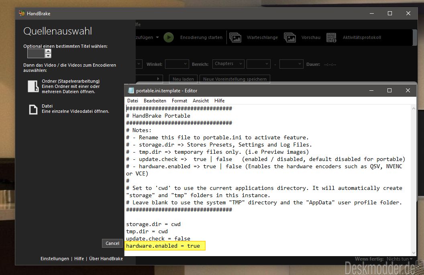Click the Ordner (Stapelverarbeitung) folder icon
The image size is (424, 275).
33,86
